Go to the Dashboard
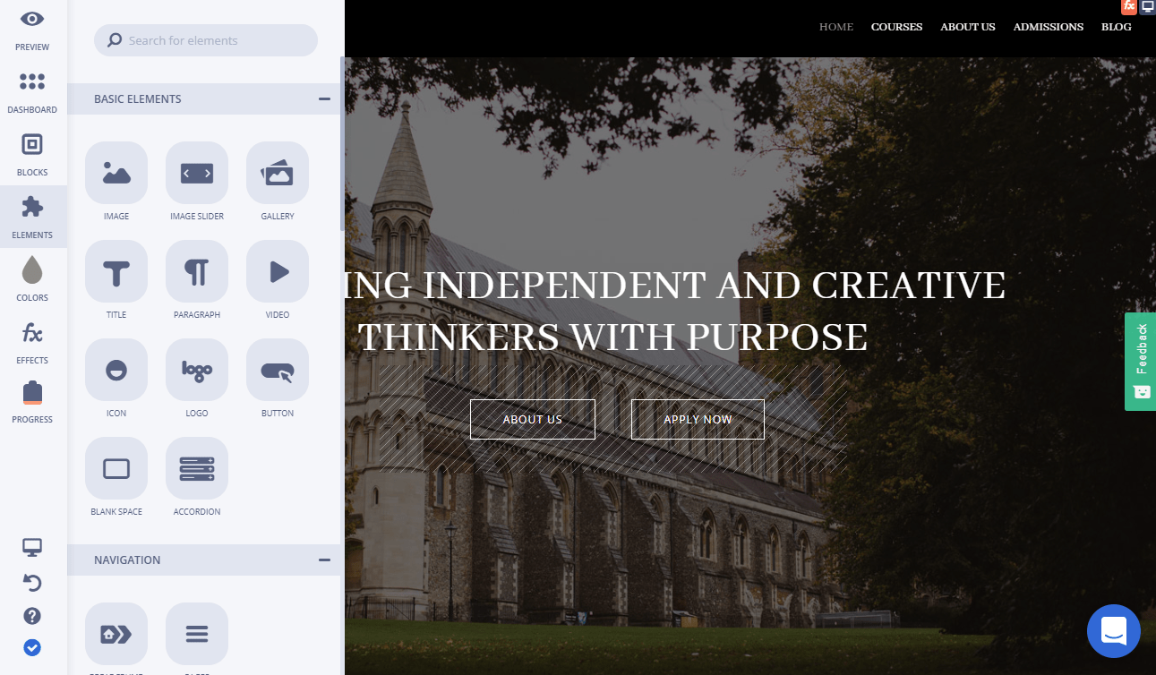The image size is (1156, 675). (32, 81)
